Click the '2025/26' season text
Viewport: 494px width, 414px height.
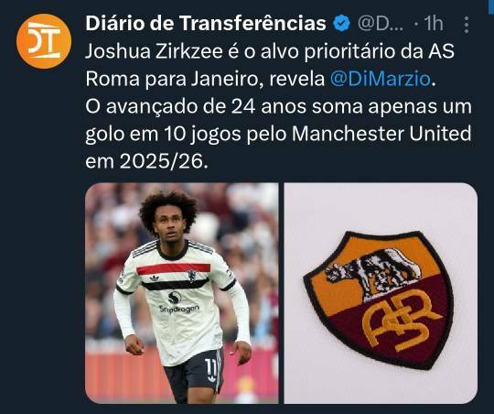click(x=161, y=162)
